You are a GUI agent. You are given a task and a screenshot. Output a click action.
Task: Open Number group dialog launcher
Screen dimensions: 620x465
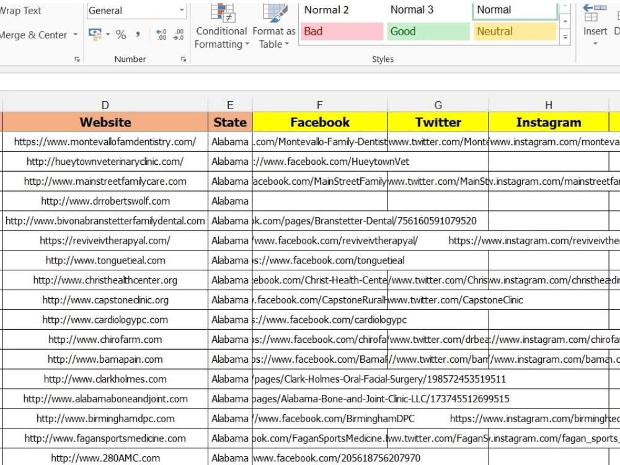point(184,60)
